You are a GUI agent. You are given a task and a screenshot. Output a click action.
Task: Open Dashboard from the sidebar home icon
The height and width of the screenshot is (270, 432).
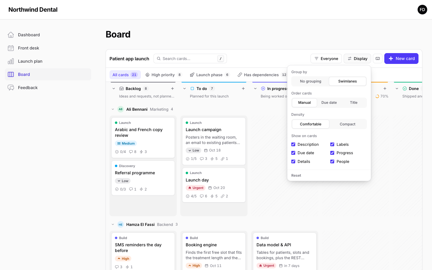point(11,35)
